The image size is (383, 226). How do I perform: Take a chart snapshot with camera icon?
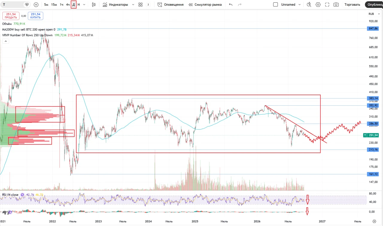point(336,4)
